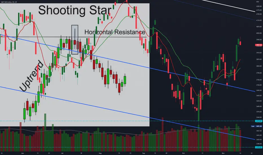263x155 pixels.
Task: Click the 3600.00 price axis value
Action: click(x=259, y=107)
